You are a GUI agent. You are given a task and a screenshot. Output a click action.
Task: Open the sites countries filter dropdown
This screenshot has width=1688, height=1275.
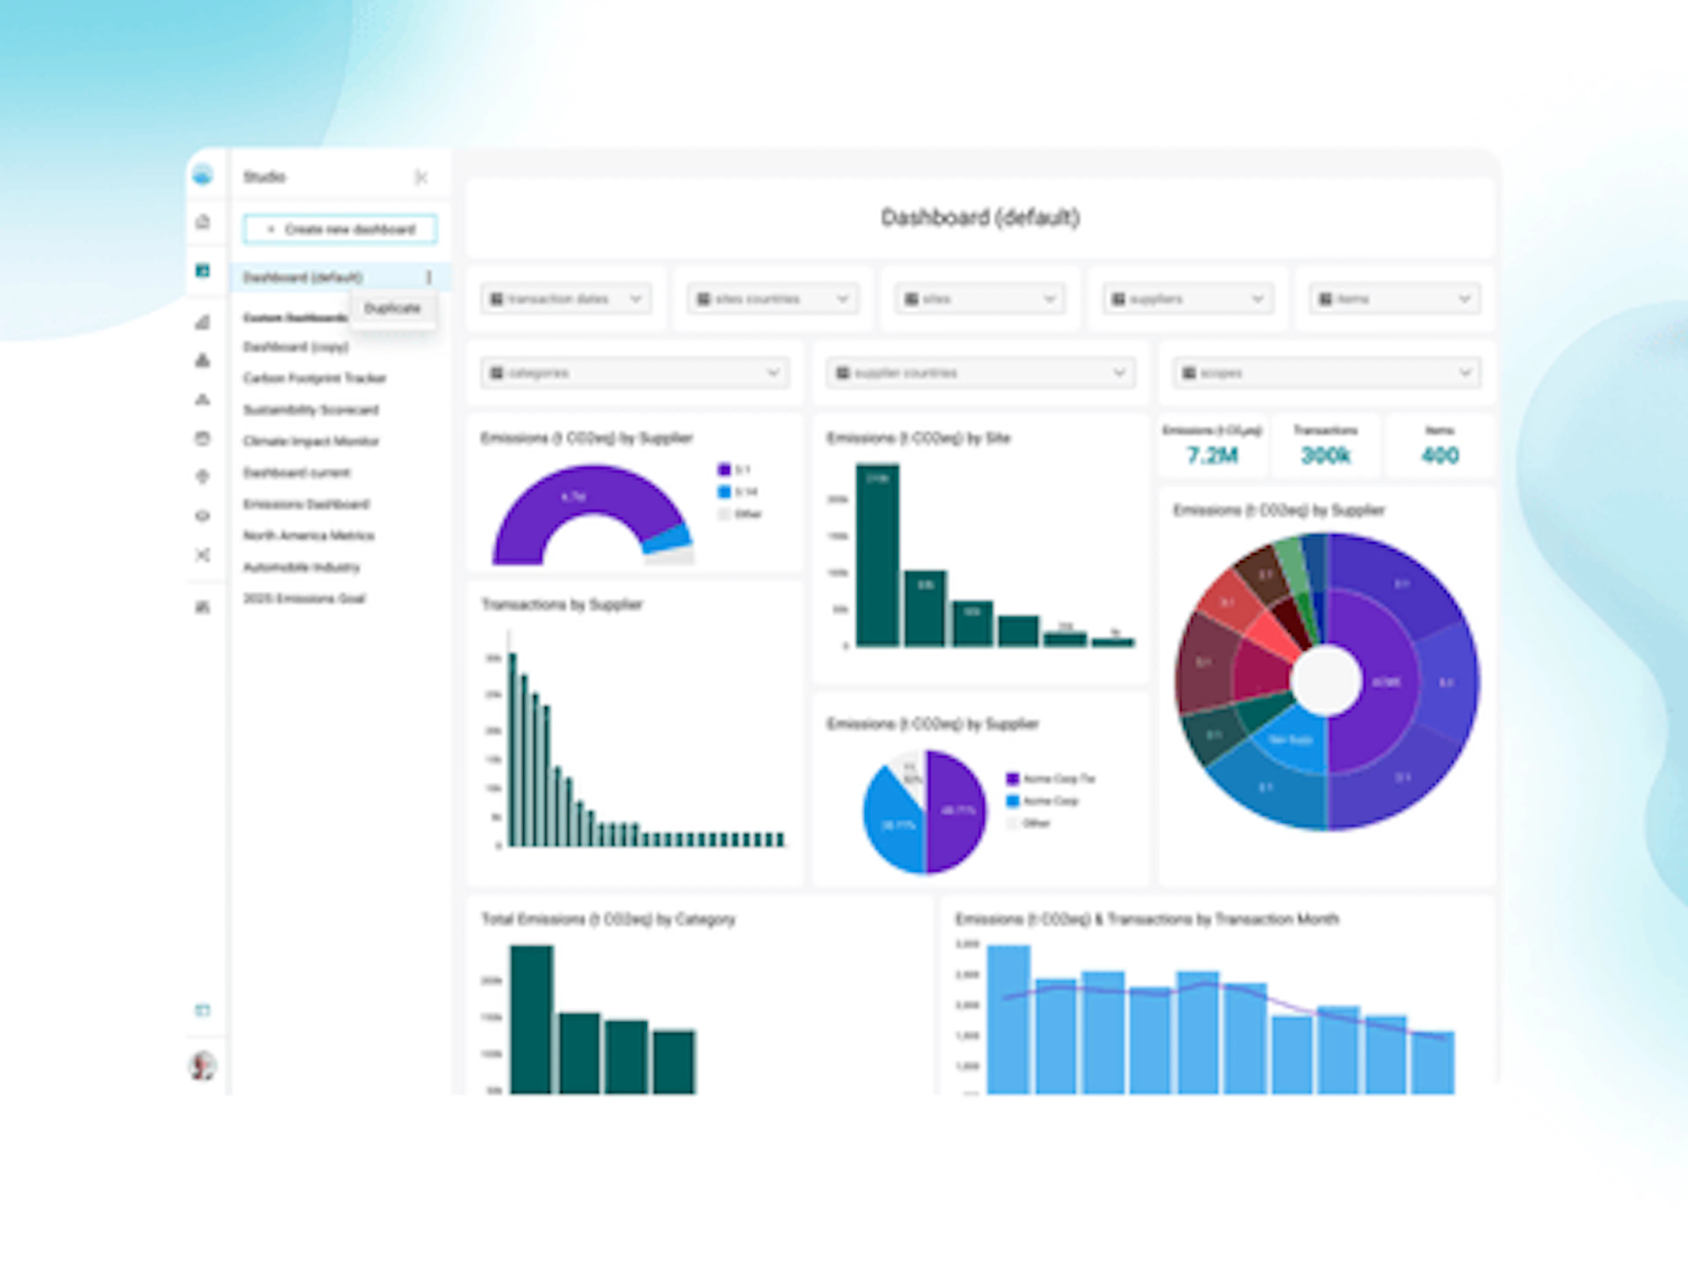772,299
